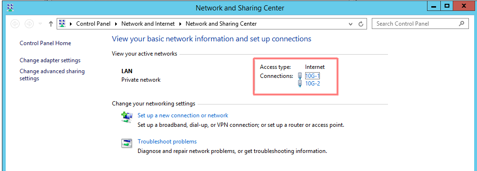Open the 10G-2 connection status

(x=312, y=84)
